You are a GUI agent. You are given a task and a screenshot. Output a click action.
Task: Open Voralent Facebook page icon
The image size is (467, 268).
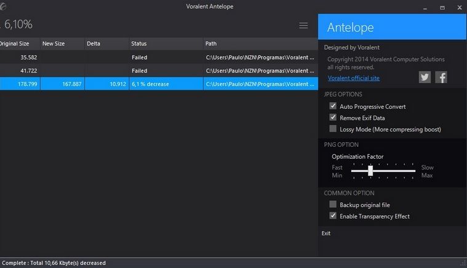click(441, 77)
